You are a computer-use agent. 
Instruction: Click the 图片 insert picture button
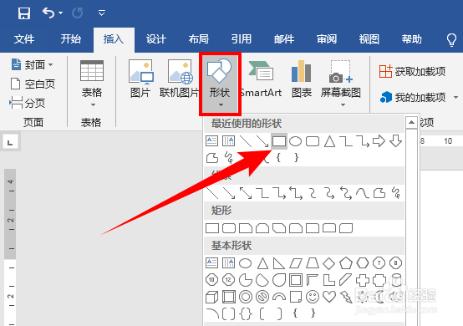[141, 79]
